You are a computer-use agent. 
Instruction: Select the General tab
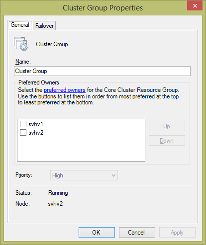point(20,25)
